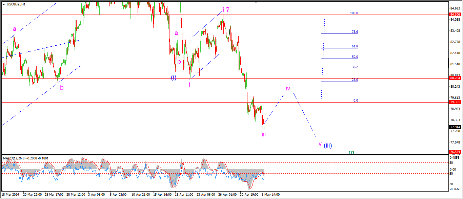Image resolution: width=463 pixels, height=199 pixels.
Task: Click the 23 Apr 06:00 time label
Action: tap(206, 195)
